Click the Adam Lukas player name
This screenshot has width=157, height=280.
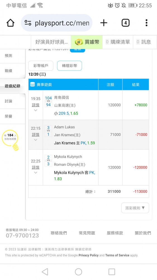click(x=64, y=127)
